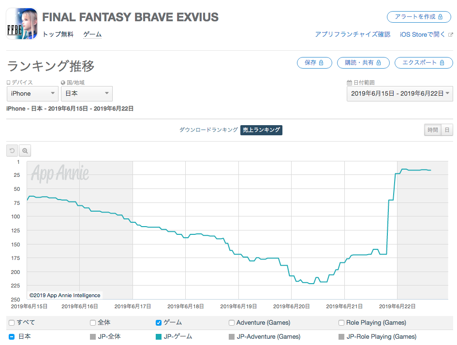Switch to ダウンロードランキング tab
457x345 pixels.
208,130
